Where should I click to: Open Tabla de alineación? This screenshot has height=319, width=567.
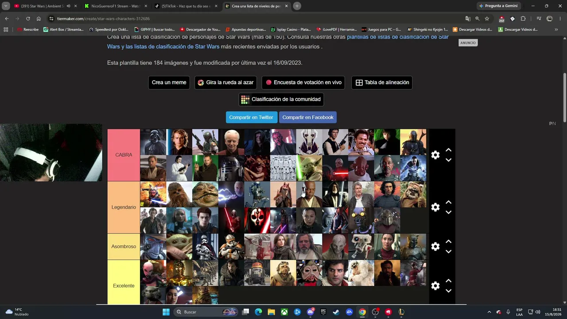382,82
